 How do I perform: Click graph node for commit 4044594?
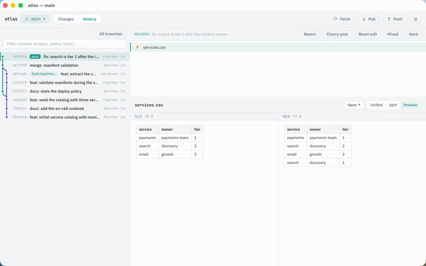3,57
